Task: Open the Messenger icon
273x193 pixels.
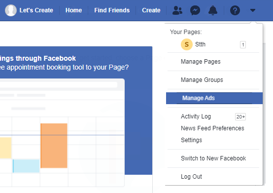Action: (195, 10)
